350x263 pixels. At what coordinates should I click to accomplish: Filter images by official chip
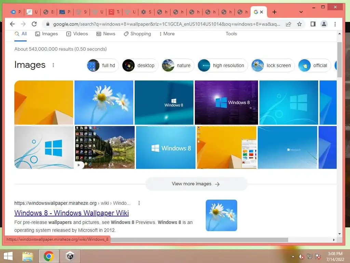(314, 65)
